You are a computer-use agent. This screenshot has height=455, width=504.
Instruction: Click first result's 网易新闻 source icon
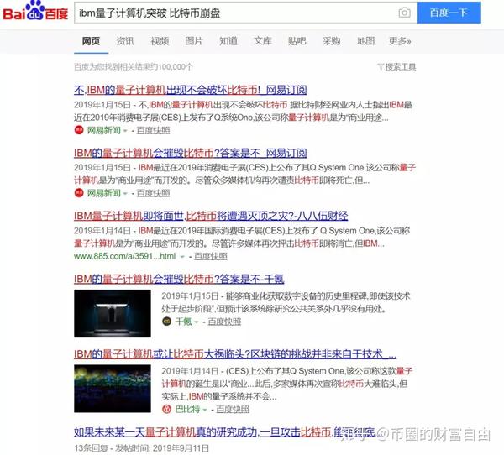pyautogui.click(x=79, y=130)
